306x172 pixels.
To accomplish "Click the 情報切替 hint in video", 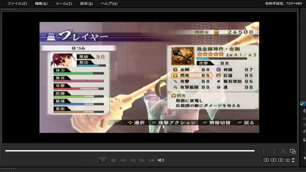I will pos(217,123).
